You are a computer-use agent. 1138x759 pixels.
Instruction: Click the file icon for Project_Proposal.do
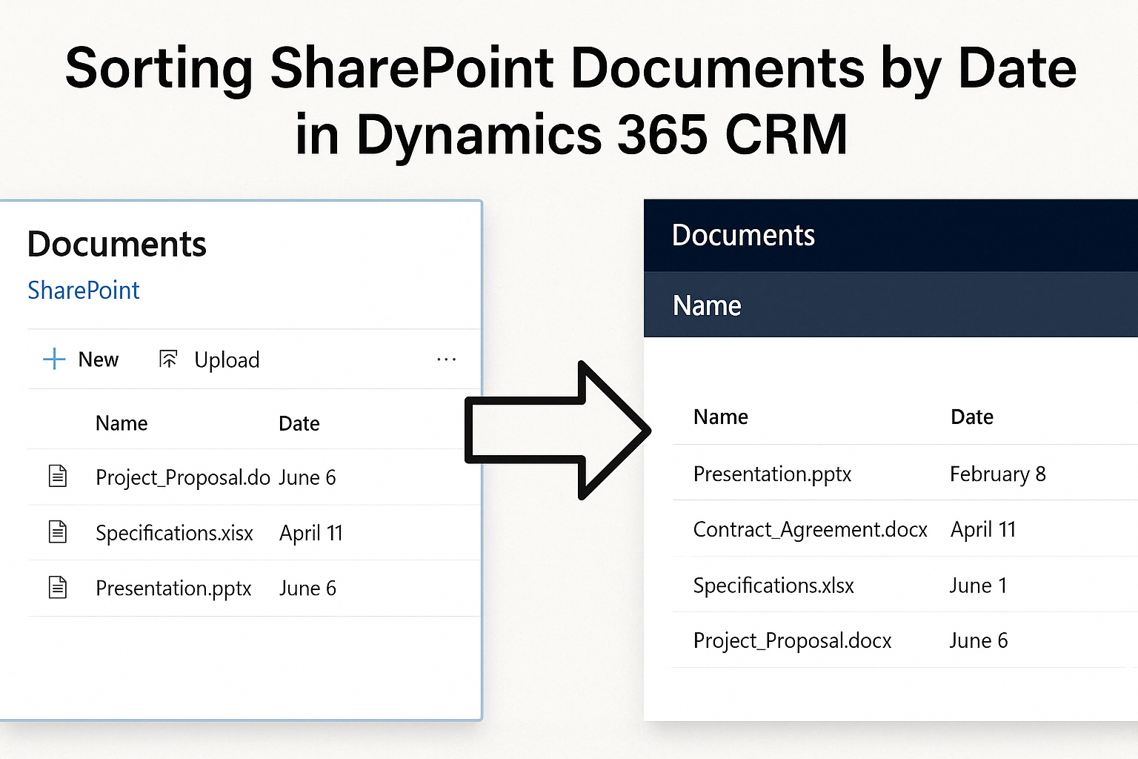pos(58,476)
